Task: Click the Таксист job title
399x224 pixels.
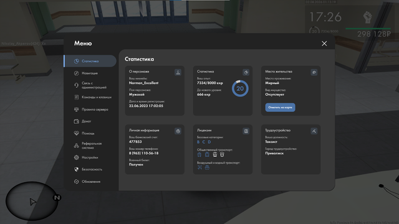Action: pos(271,142)
